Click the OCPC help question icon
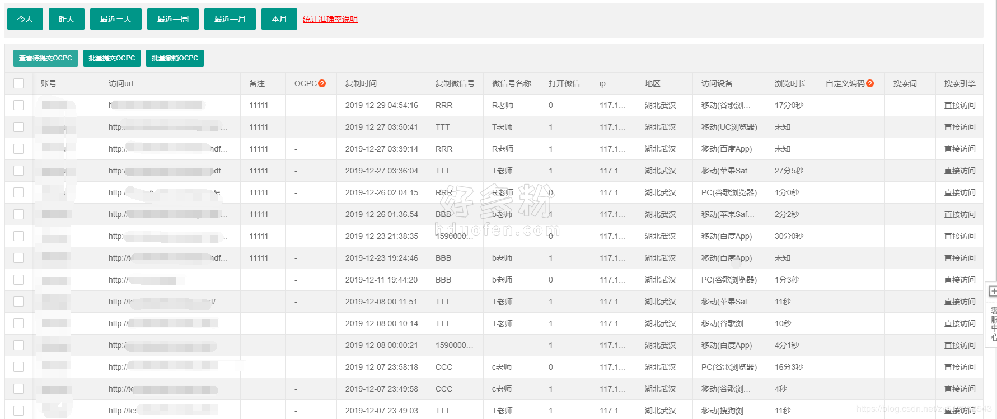 pyautogui.click(x=322, y=83)
